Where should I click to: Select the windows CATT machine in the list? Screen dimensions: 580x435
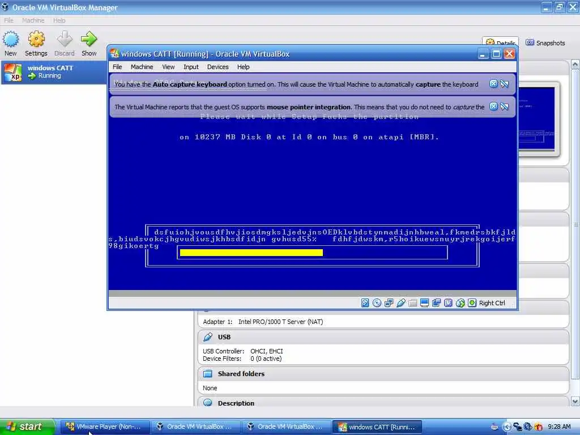[x=54, y=72]
